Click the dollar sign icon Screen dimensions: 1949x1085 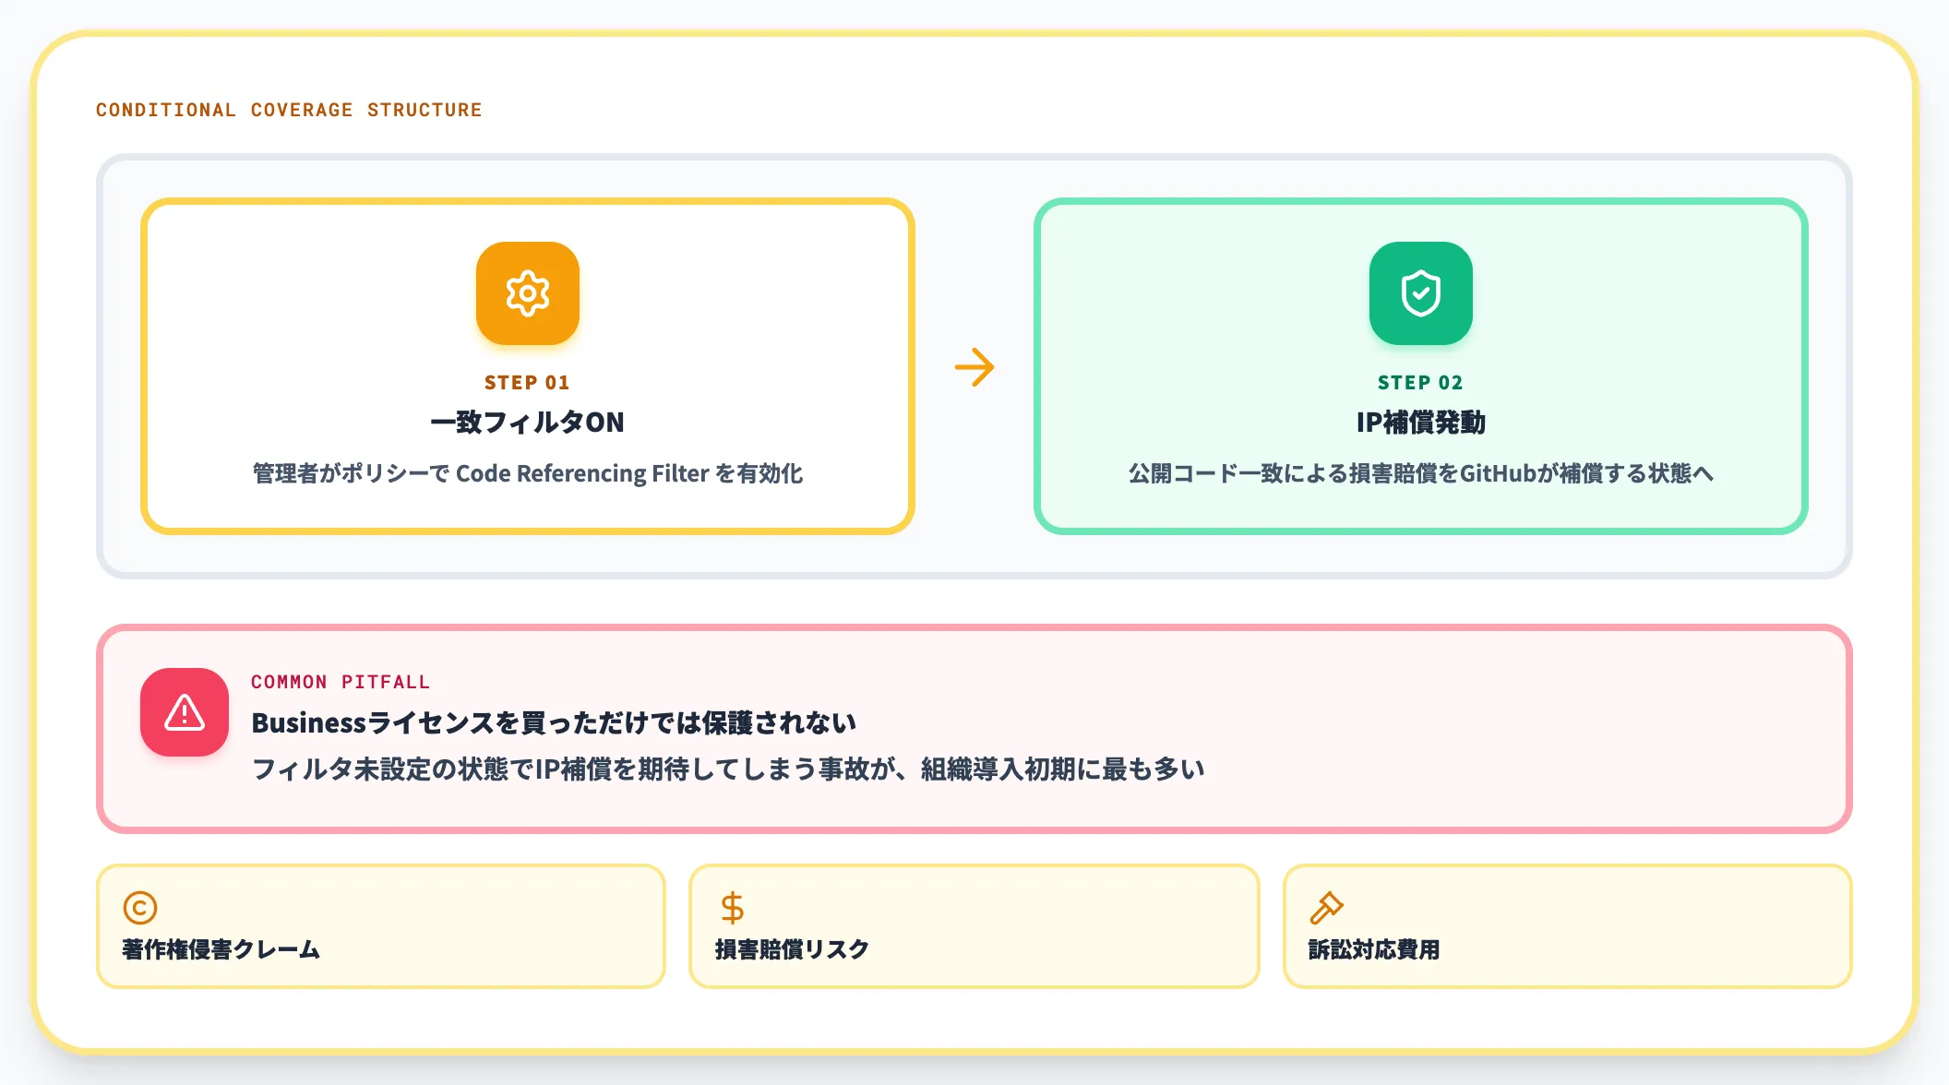coord(733,908)
